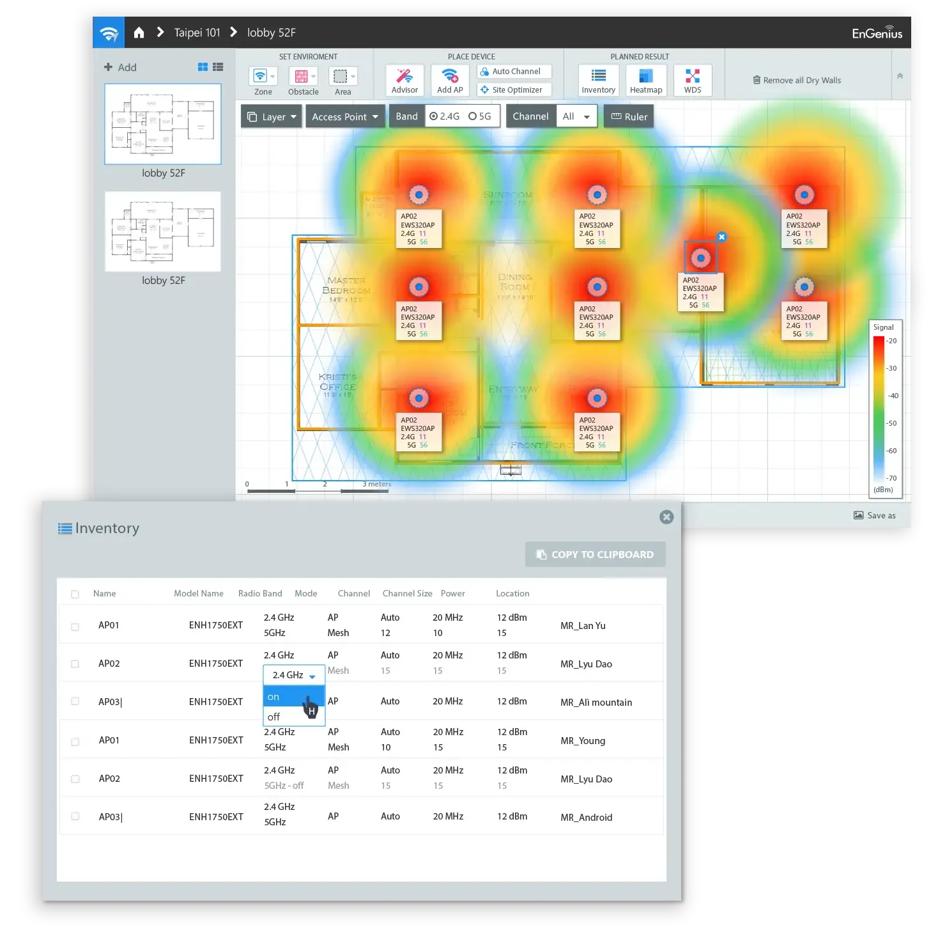The height and width of the screenshot is (925, 931).
Task: Expand the Access Point dropdown
Action: click(x=345, y=116)
